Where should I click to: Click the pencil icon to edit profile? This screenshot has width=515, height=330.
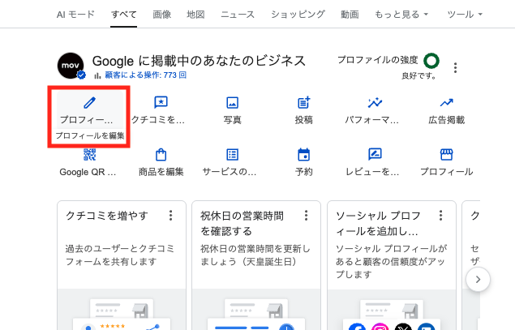[89, 103]
